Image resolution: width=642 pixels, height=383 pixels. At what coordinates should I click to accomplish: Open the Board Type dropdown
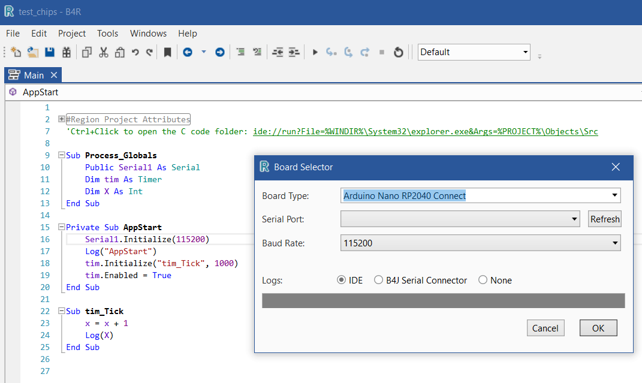614,195
